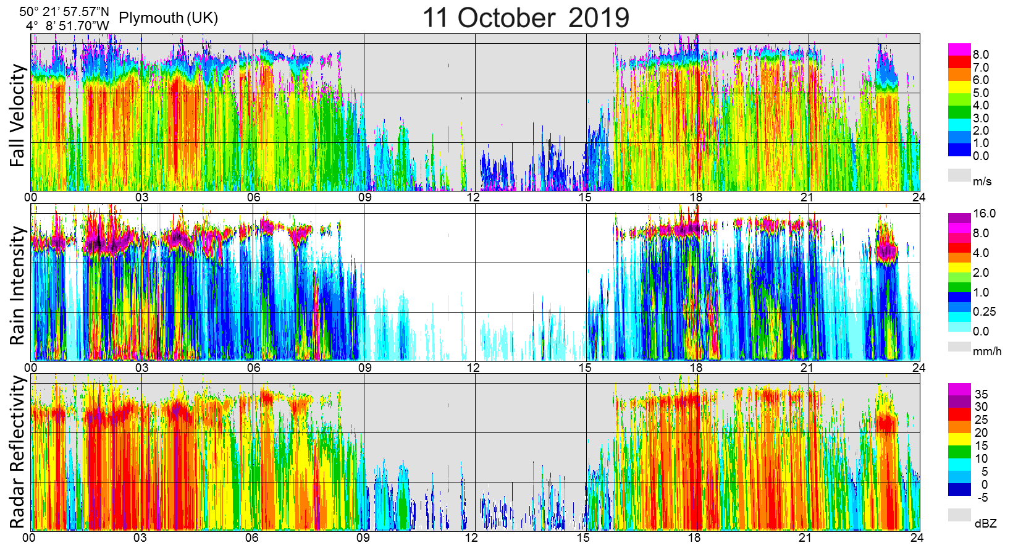
Task: Click the grey m/s swatch in Fall Velocity legend
Action: click(x=959, y=175)
